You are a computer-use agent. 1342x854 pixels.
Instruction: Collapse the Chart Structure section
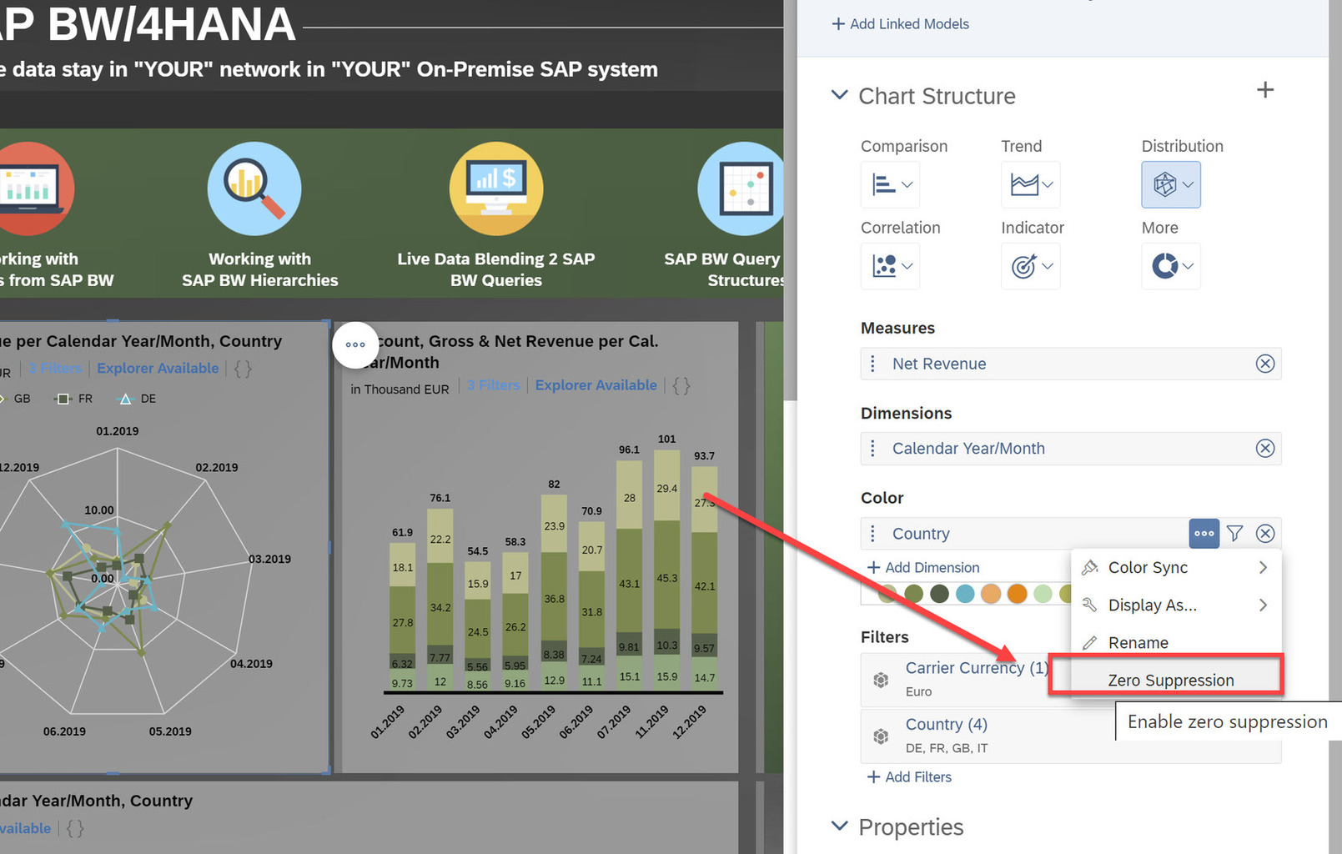click(839, 95)
